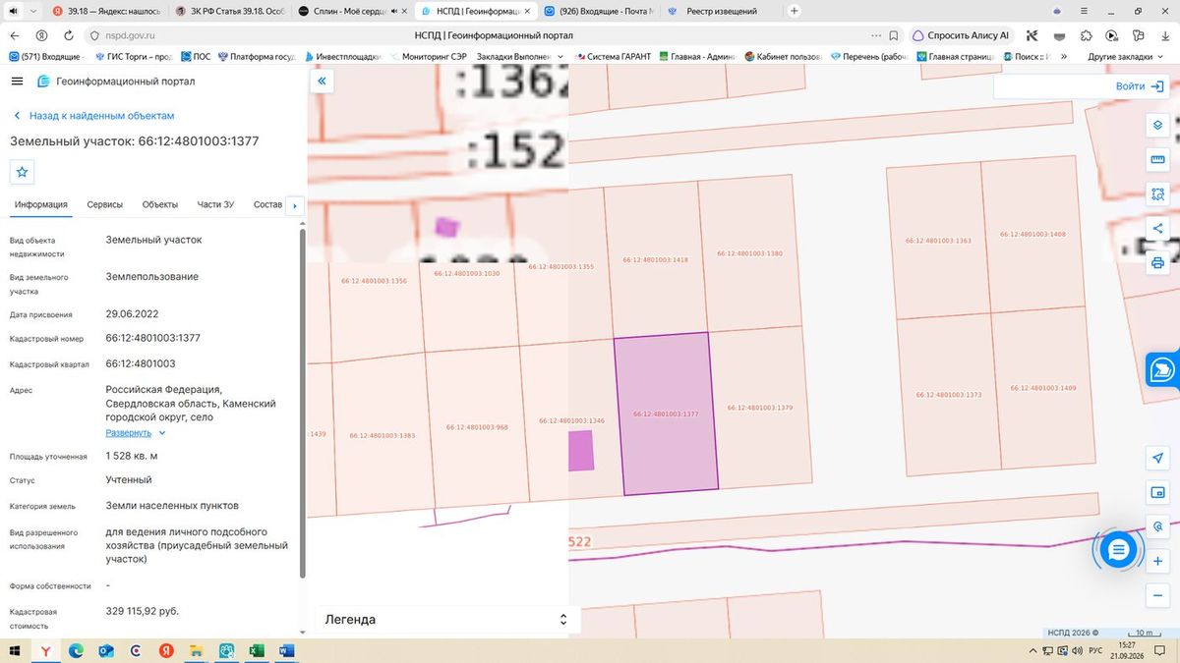This screenshot has height=663, width=1180.
Task: Share the current map view
Action: pyautogui.click(x=1157, y=229)
